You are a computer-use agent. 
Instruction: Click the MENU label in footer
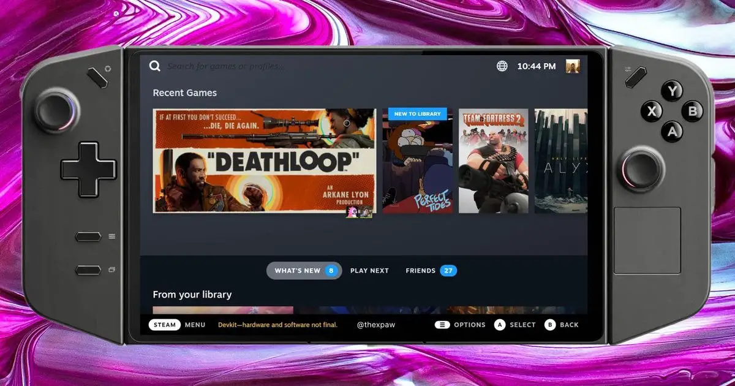pos(195,325)
